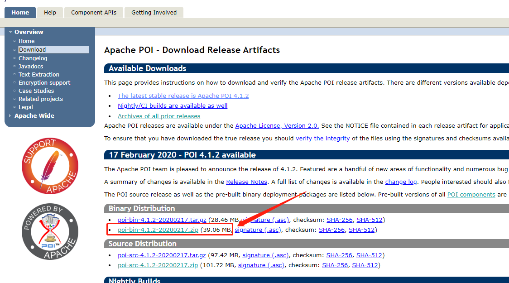Open the POI components link
This screenshot has height=283, width=509.
click(x=471, y=194)
